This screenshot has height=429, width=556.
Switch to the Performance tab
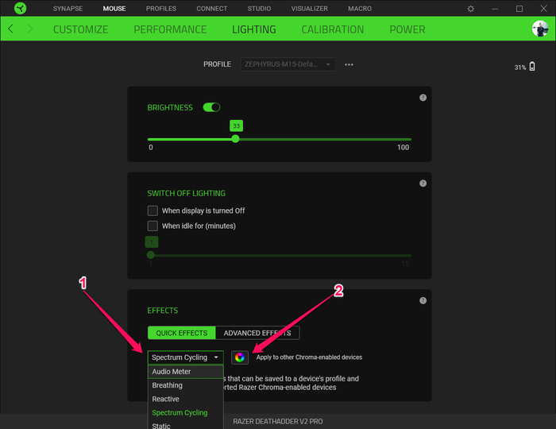(x=170, y=29)
